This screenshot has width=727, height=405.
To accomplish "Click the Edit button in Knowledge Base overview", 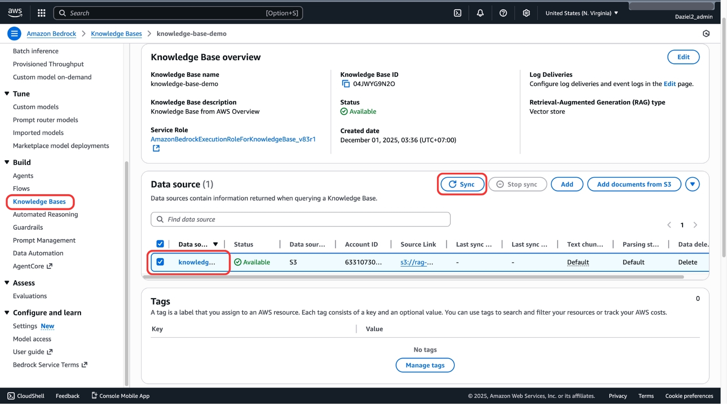I will coord(683,57).
